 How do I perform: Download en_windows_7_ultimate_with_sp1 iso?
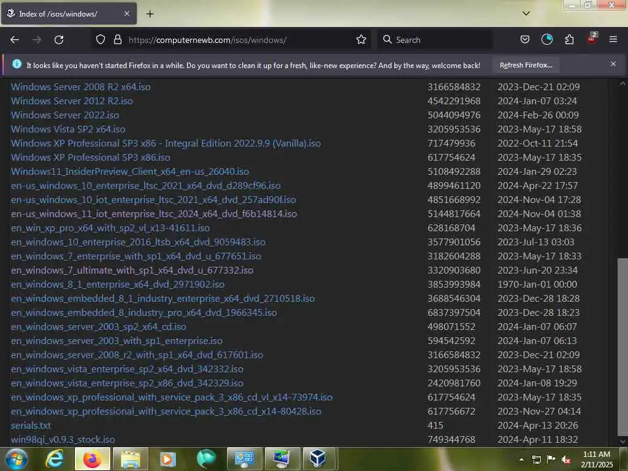tap(132, 270)
